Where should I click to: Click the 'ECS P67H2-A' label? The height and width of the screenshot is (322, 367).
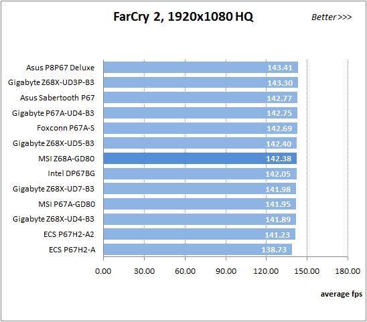pos(72,250)
